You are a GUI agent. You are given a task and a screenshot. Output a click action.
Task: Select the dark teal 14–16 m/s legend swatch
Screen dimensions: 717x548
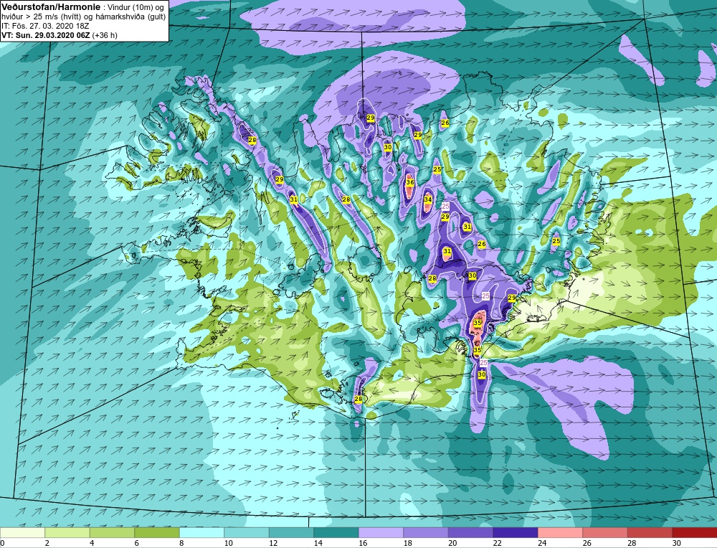[336, 532]
